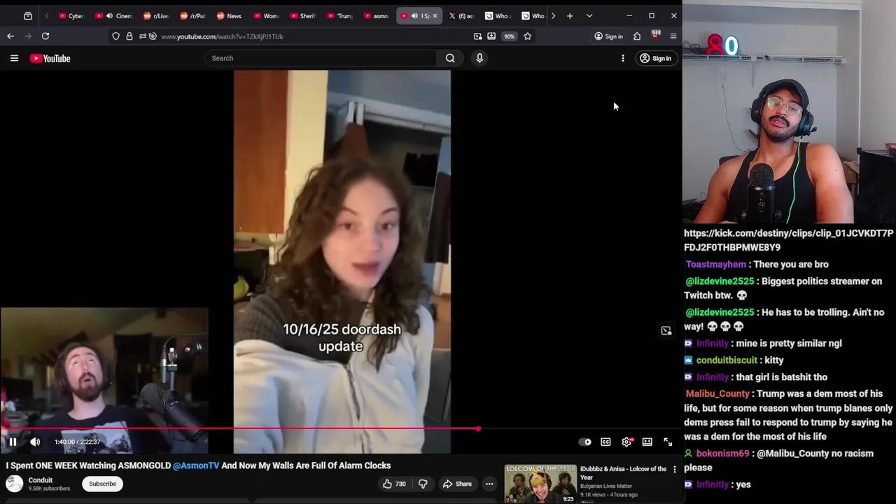The image size is (896, 504).
Task: Dislike the video
Action: pos(423,484)
